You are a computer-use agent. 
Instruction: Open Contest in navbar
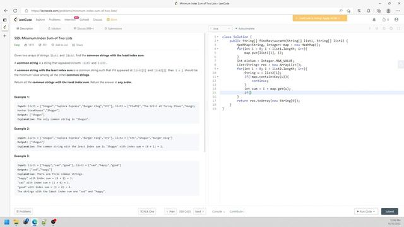84,20
